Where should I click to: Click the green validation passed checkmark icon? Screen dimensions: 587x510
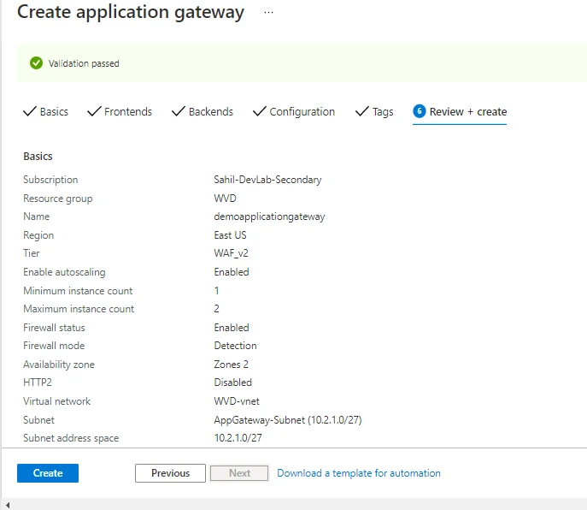click(x=36, y=63)
